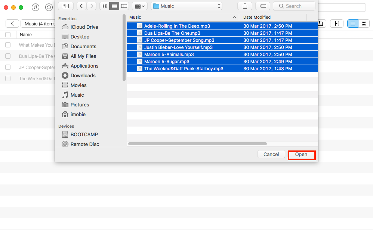Viewport: 373px width, 230px height.
Task: Open Pictures in sidebar
Action: [75, 105]
